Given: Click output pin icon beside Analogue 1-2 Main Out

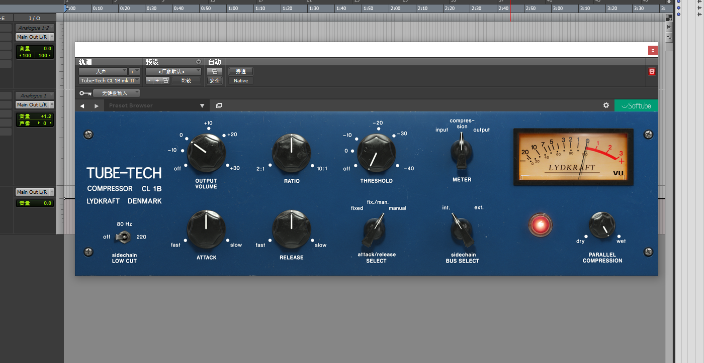Looking at the screenshot, I should 52,37.
